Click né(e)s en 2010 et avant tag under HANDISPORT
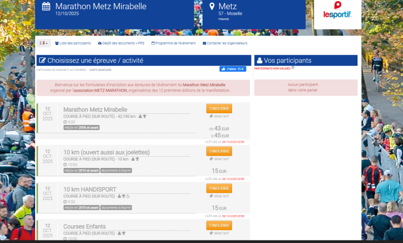The width and height of the screenshot is (403, 243). tap(82, 207)
